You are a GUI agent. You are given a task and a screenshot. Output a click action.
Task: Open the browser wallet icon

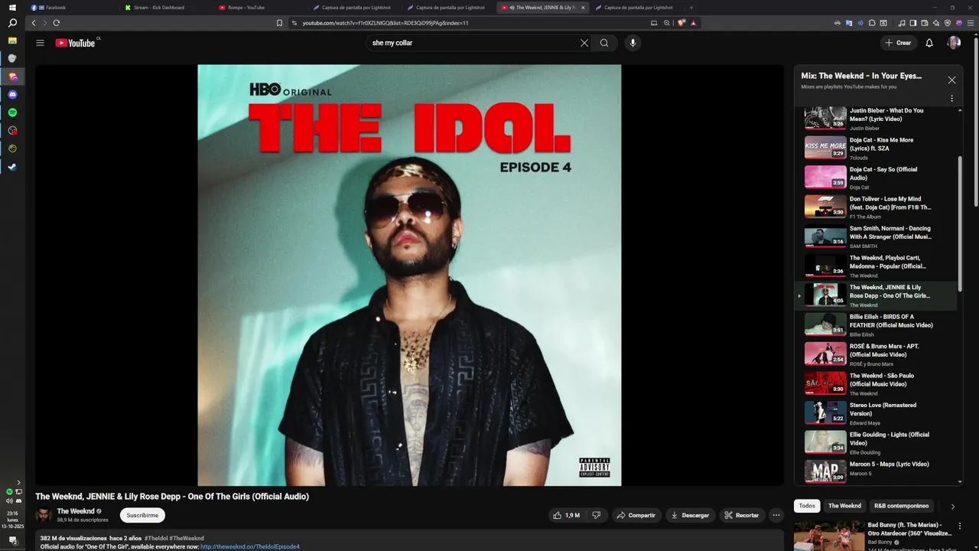[x=925, y=23]
